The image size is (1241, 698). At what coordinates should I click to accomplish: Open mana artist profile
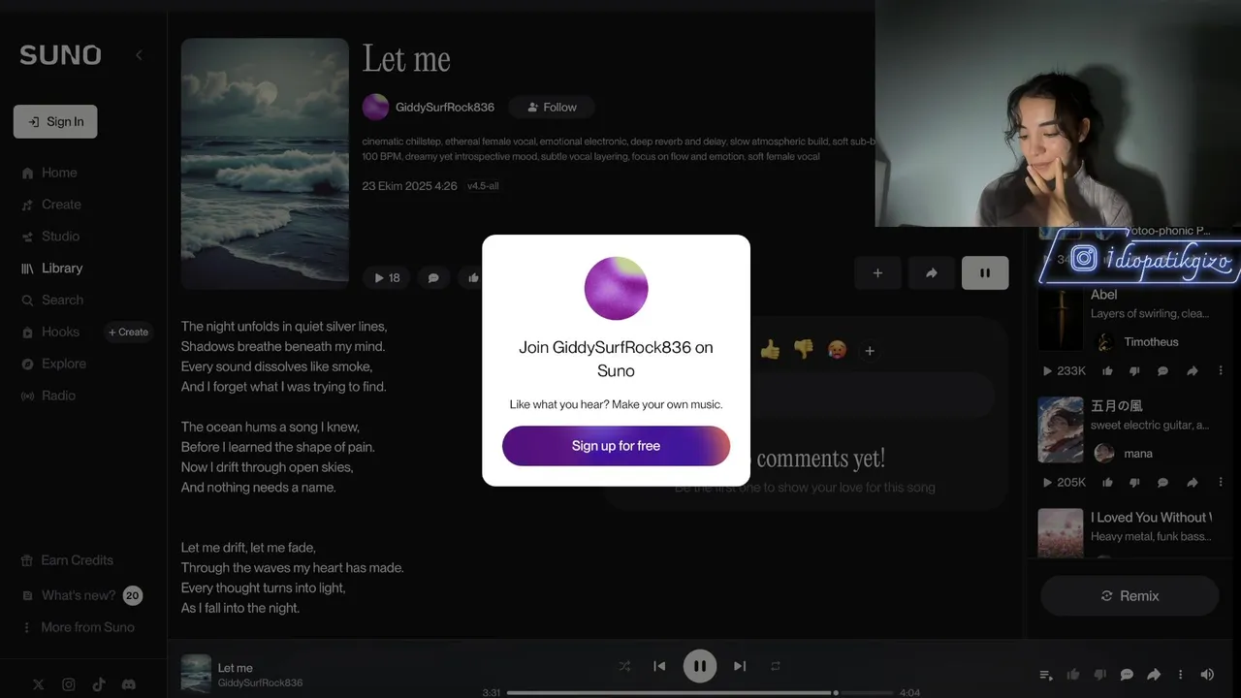pyautogui.click(x=1138, y=454)
